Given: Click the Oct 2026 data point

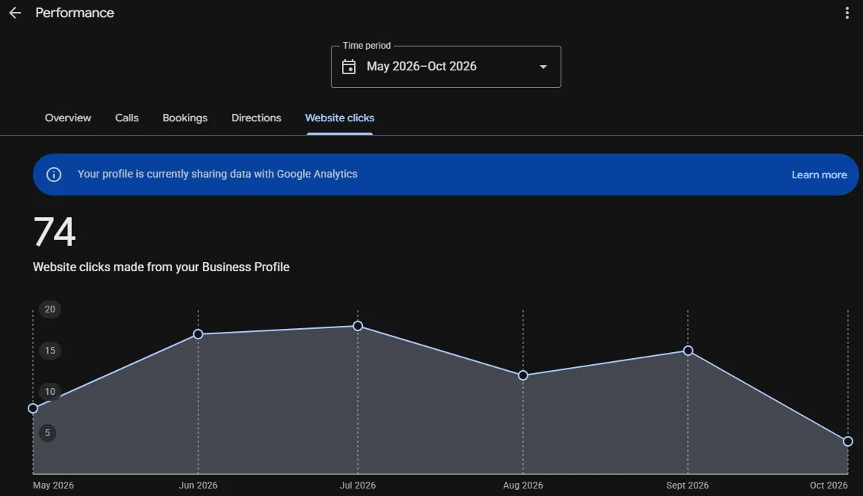Looking at the screenshot, I should [847, 441].
